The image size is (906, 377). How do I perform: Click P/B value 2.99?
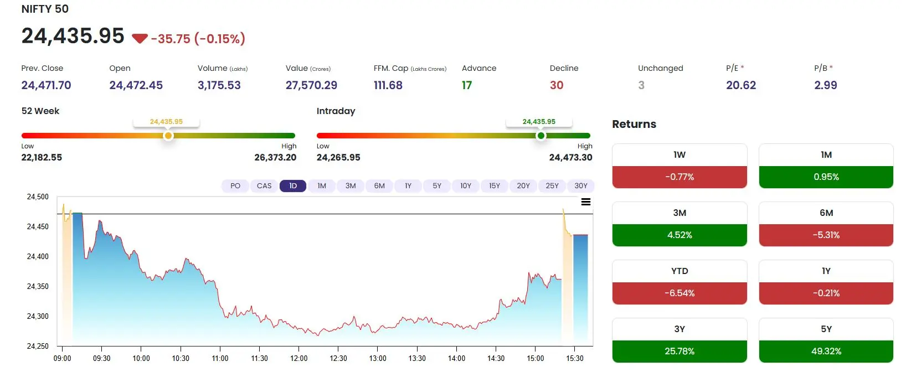826,85
